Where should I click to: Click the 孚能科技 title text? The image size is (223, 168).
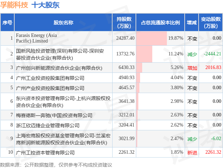14,5
